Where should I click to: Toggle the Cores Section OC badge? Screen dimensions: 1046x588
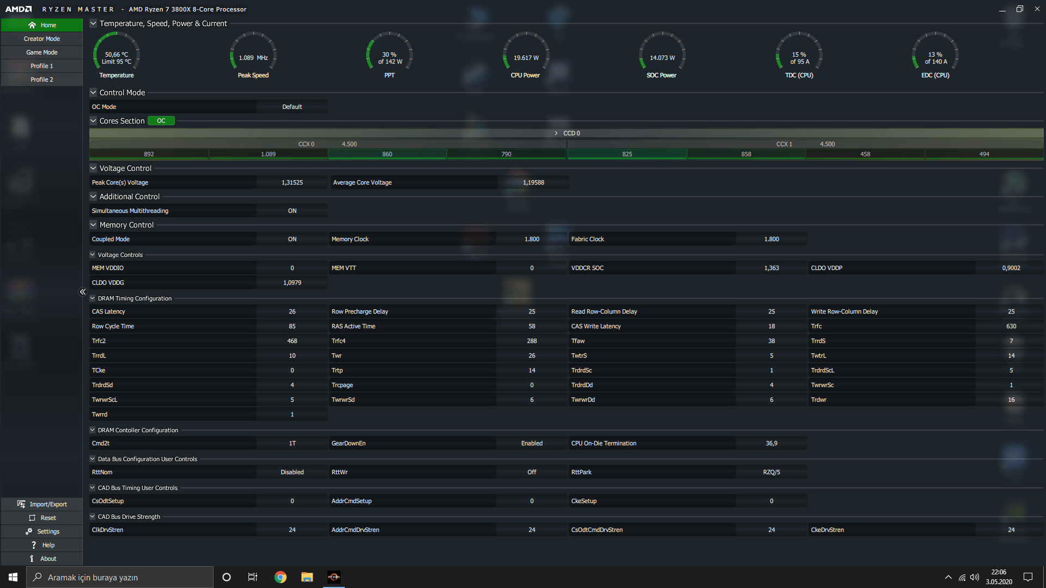coord(161,121)
